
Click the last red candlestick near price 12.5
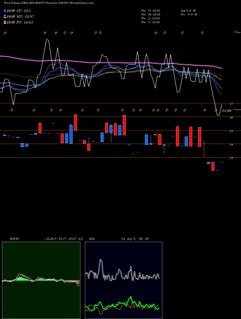(213, 166)
